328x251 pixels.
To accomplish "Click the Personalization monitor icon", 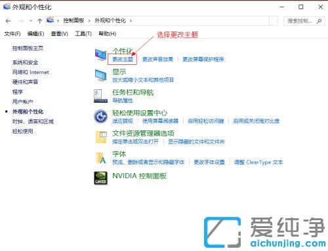I will point(101,54).
